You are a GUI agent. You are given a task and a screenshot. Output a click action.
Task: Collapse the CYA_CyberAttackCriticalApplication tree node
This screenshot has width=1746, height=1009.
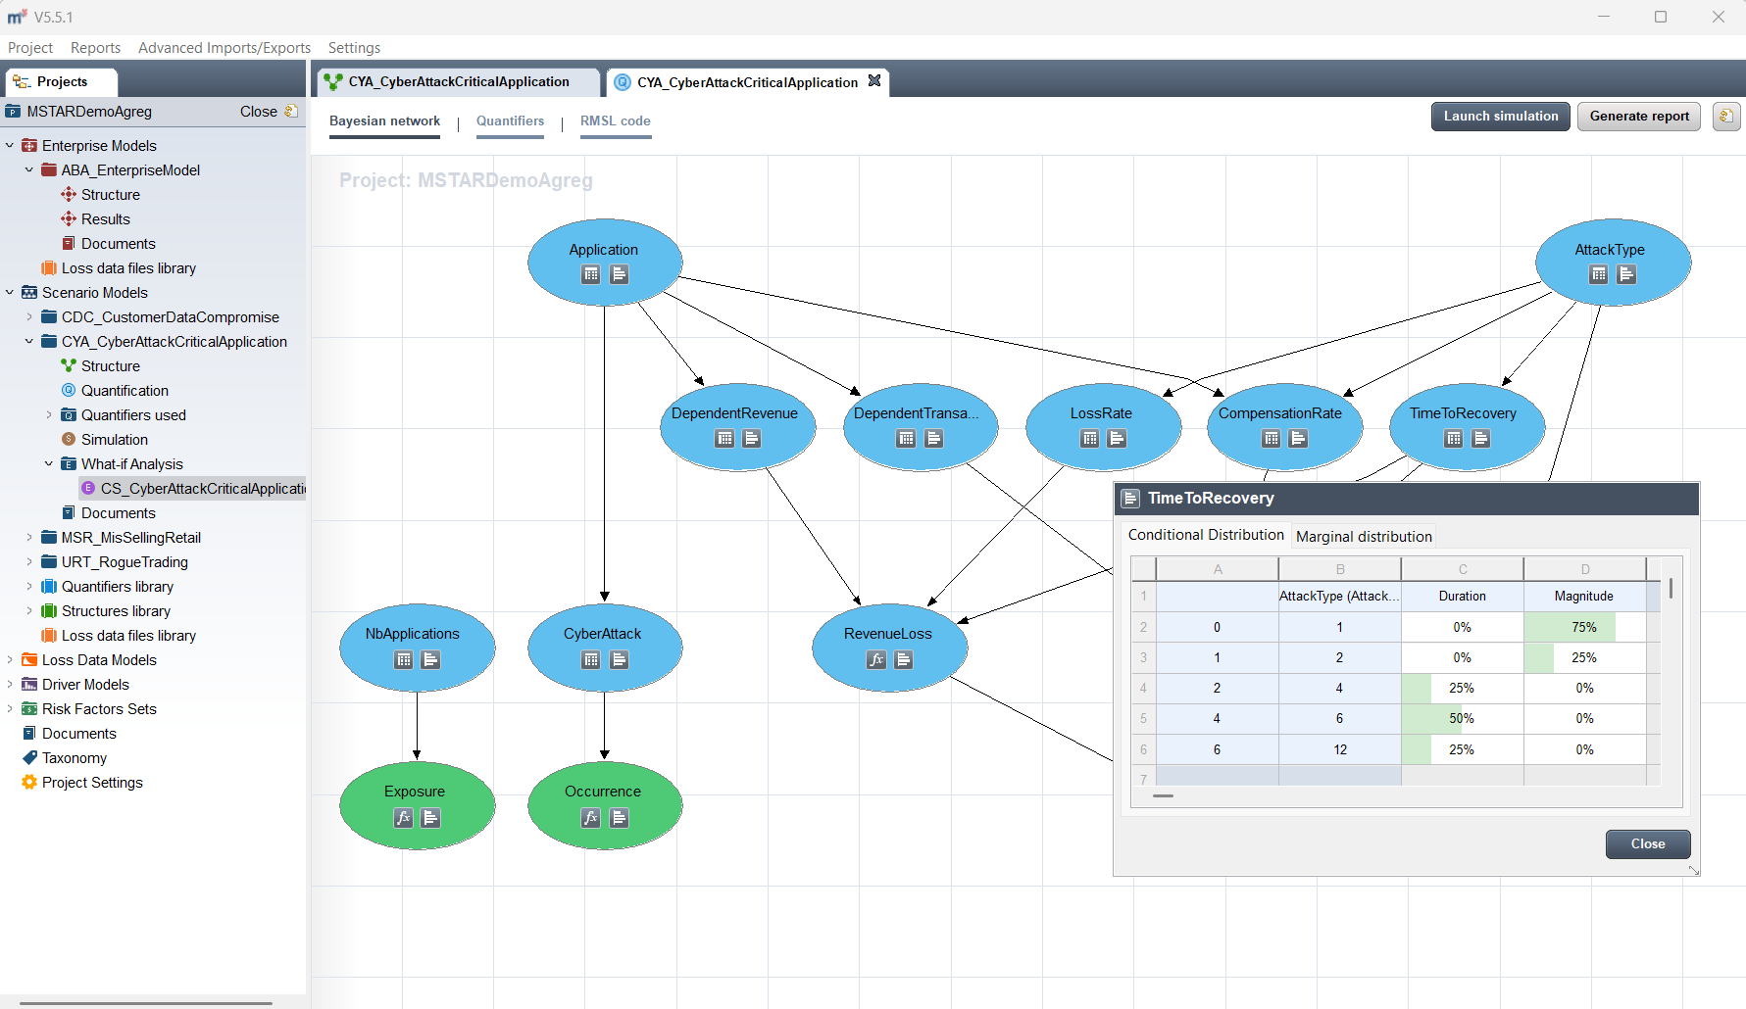point(29,342)
